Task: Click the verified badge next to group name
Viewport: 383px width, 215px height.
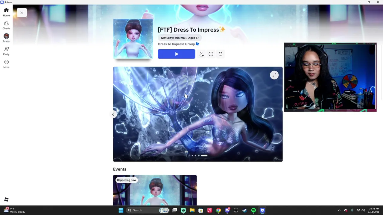Action: pyautogui.click(x=197, y=44)
